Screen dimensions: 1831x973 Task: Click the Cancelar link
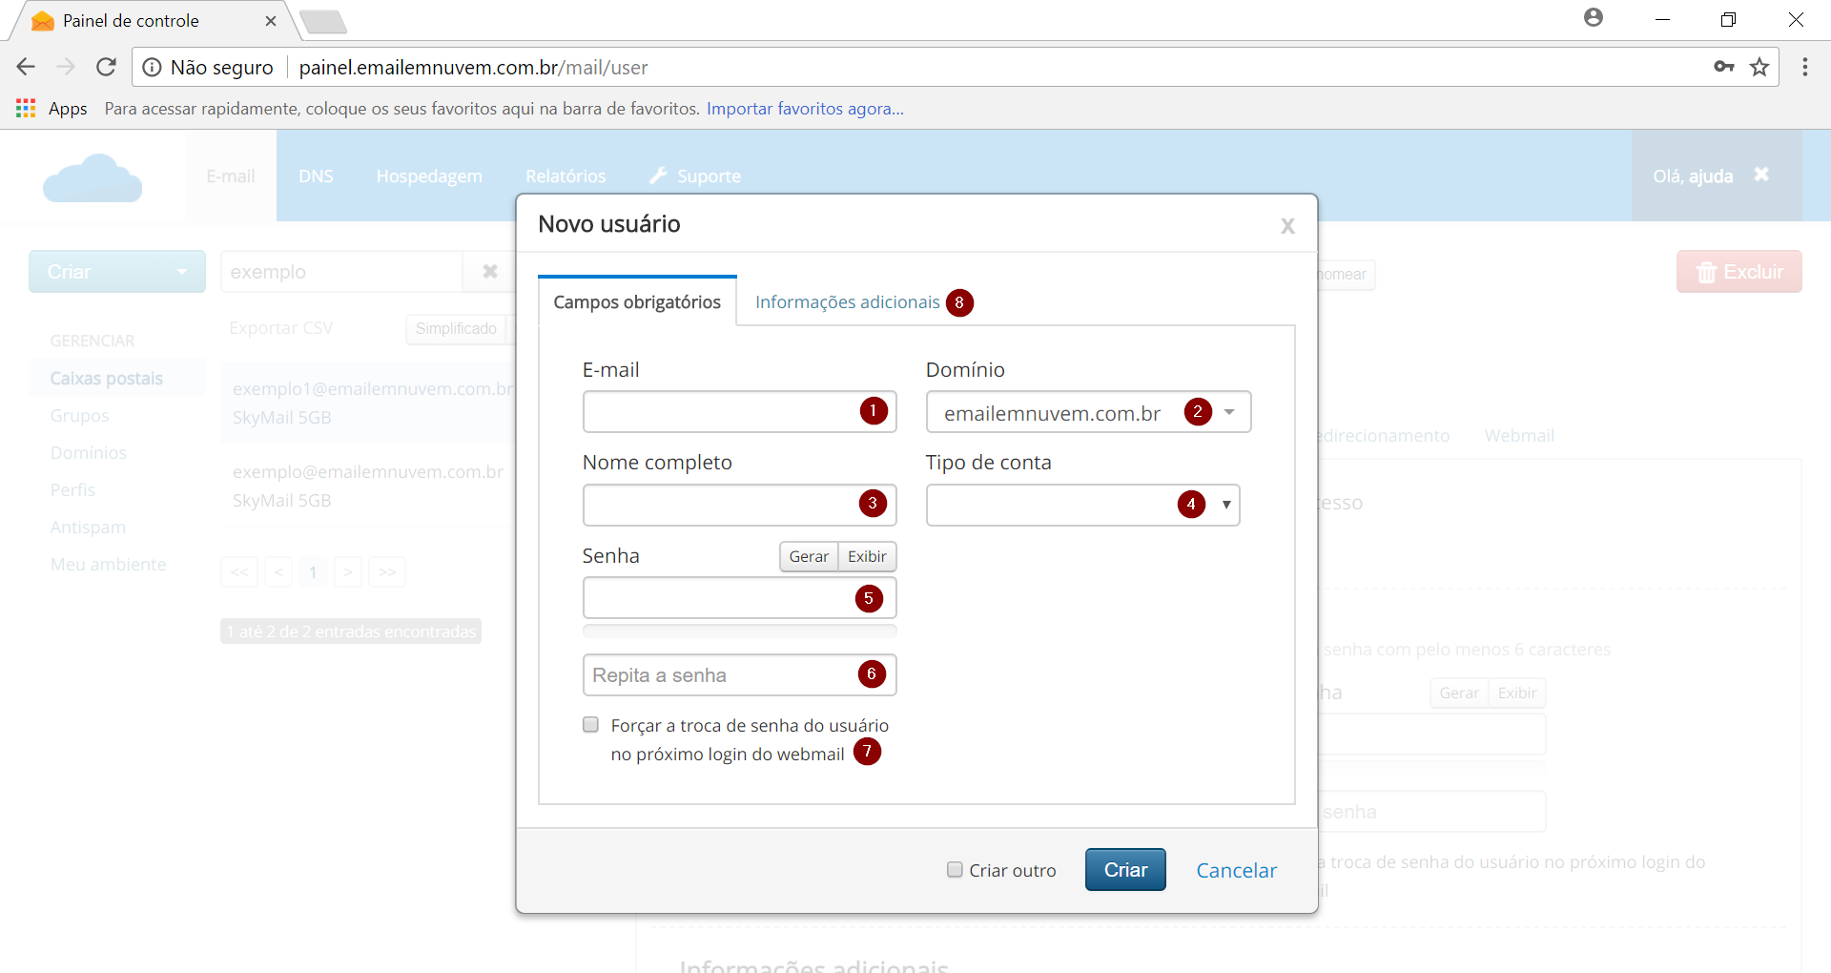(x=1236, y=870)
